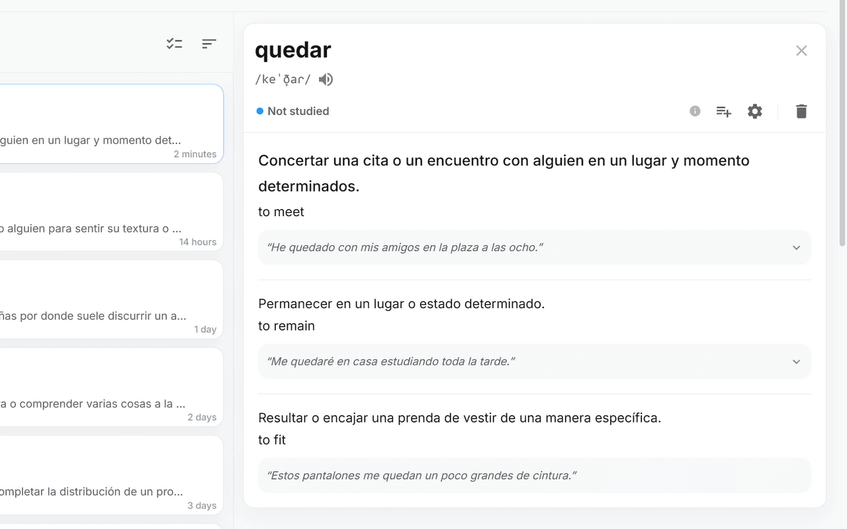The width and height of the screenshot is (847, 529).
Task: Open the word card from 3 days ago
Action: (x=111, y=475)
